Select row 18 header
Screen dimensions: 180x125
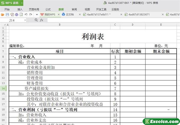click(x=3, y=109)
